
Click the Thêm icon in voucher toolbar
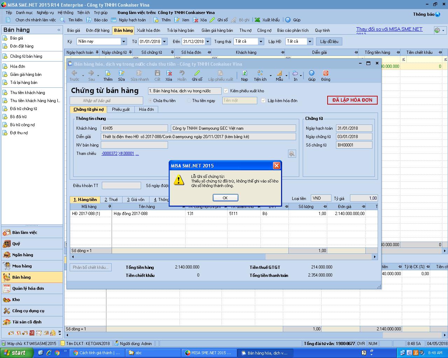108,76
